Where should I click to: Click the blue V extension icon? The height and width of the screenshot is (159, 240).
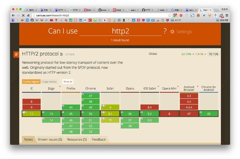[x=204, y=15]
